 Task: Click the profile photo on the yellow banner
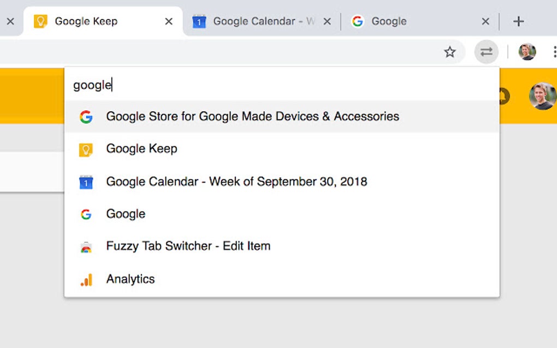543,97
